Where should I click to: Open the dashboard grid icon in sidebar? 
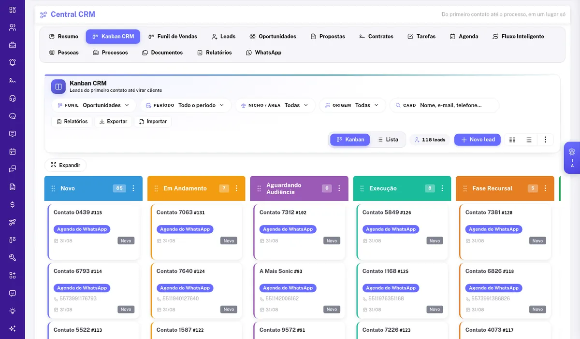coord(13,10)
